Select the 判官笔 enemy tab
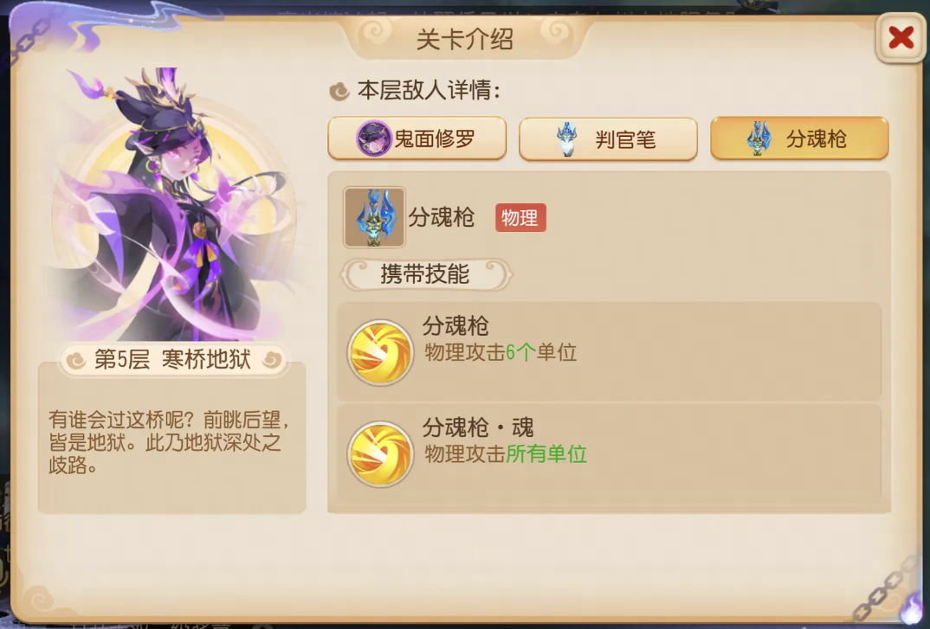The height and width of the screenshot is (629, 930). pos(608,138)
